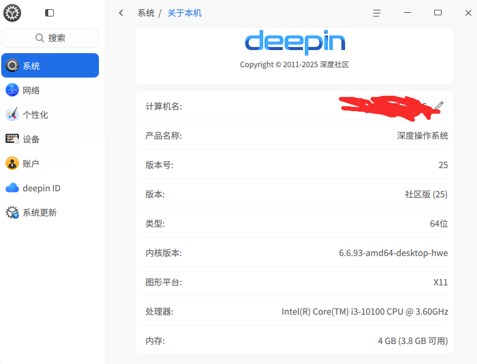Click the 图形平台 label
Image resolution: width=477 pixels, height=364 pixels.
click(x=164, y=282)
